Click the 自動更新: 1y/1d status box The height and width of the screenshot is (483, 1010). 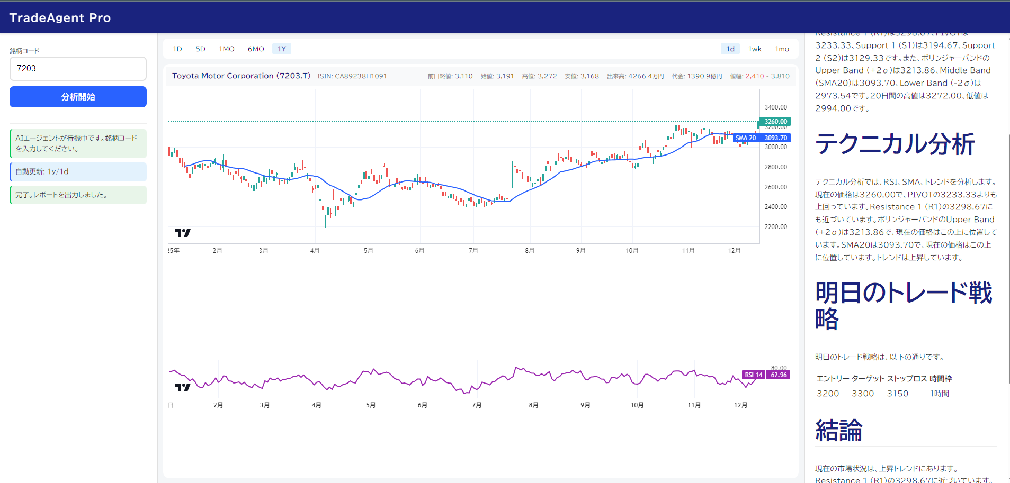(78, 172)
